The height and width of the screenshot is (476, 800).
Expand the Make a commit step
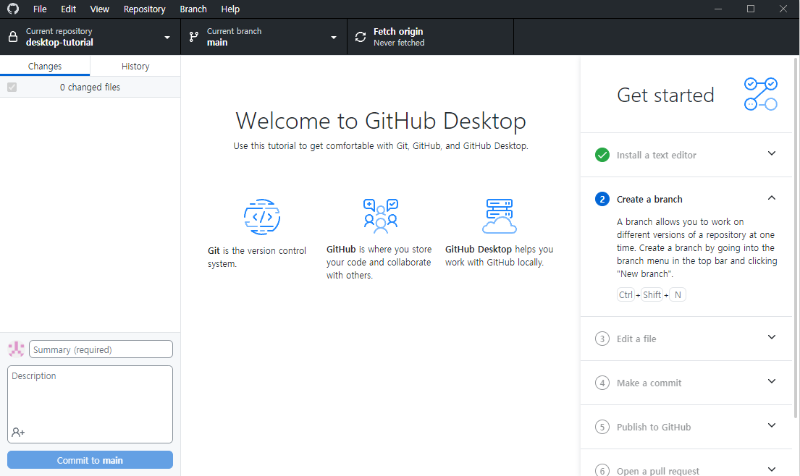[x=772, y=381]
